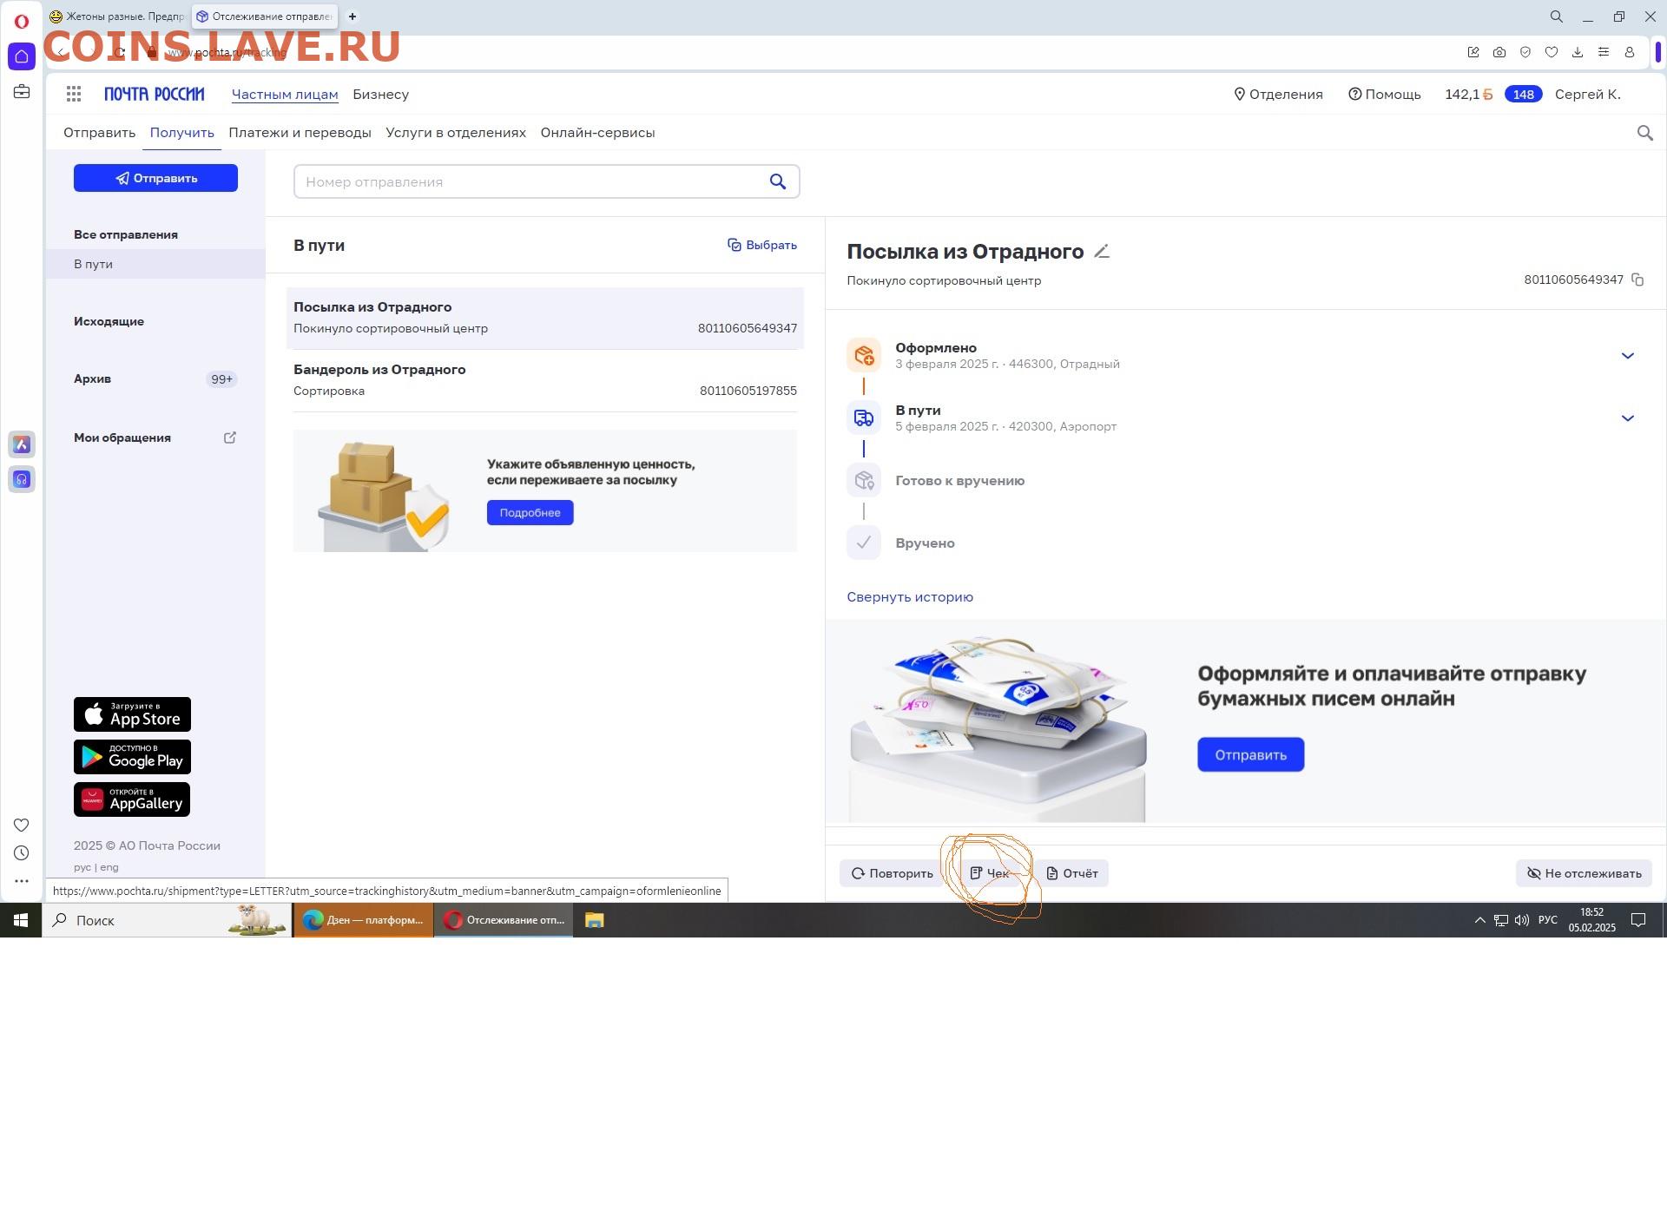Add page to favorites heart in toolbar
Image resolution: width=1667 pixels, height=1217 pixels.
tap(1552, 52)
